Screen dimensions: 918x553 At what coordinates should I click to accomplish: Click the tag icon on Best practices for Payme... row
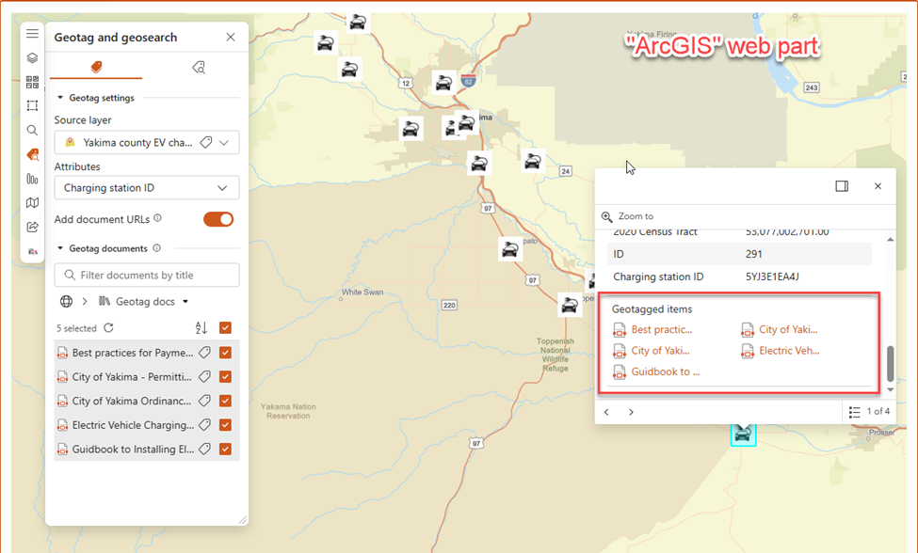204,353
